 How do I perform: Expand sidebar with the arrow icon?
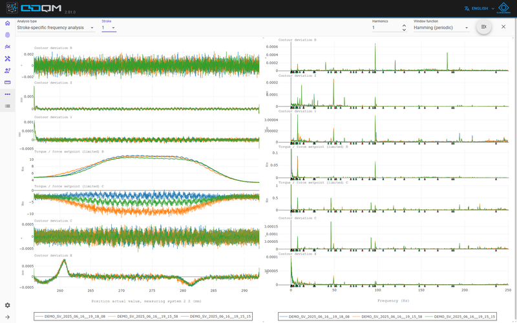click(7, 317)
